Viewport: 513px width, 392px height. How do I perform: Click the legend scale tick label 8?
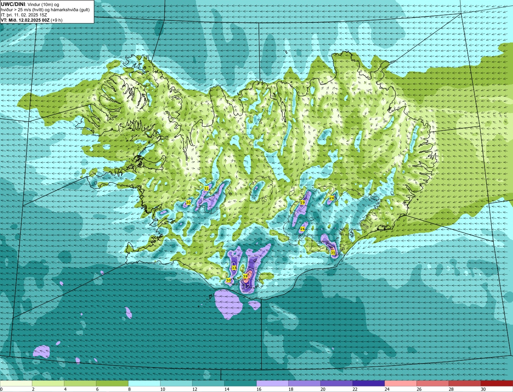click(x=129, y=389)
